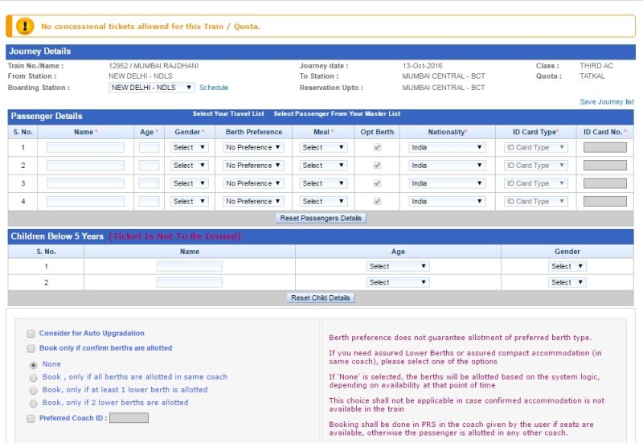Click the Nationality column header

(448, 132)
